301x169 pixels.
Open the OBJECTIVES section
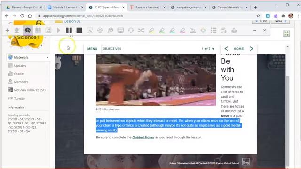pos(112,49)
